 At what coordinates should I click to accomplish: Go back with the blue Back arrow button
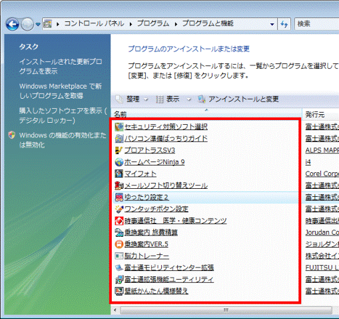click(x=12, y=24)
